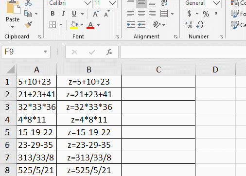Open the Font dialog launcher
This screenshot has height=176, width=246.
(117, 37)
